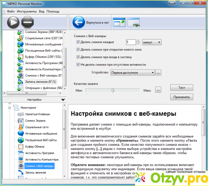Open the Устройство device dropdown
This screenshot has width=208, height=186.
pyautogui.click(x=132, y=73)
